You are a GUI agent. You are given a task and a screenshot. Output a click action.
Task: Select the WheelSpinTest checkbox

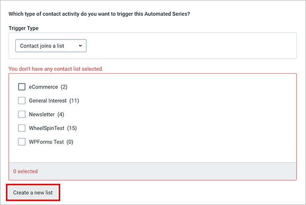[x=22, y=128]
